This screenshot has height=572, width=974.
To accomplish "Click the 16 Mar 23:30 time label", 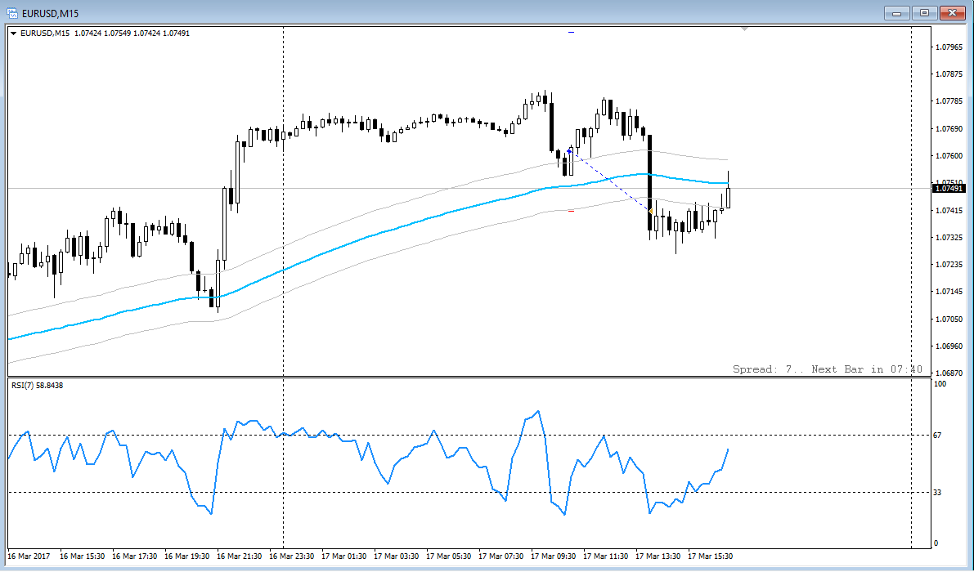I will point(291,556).
